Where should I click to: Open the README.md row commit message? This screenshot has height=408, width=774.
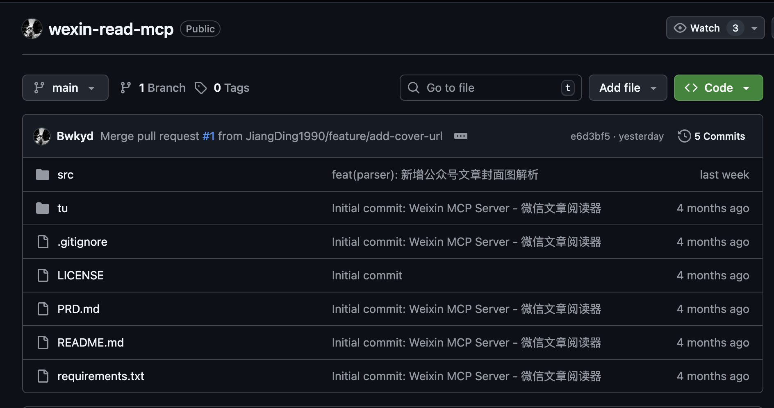point(467,343)
